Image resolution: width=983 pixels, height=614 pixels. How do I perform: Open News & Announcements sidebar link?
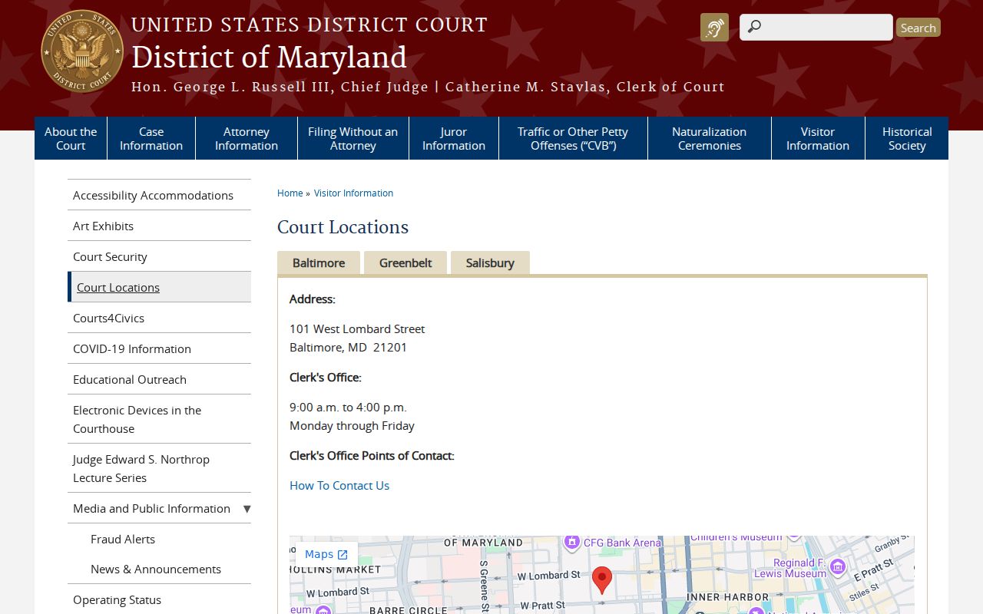[156, 569]
